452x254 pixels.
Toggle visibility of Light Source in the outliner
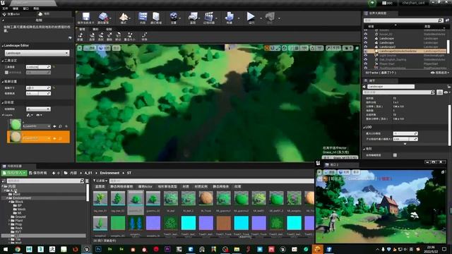(366, 55)
